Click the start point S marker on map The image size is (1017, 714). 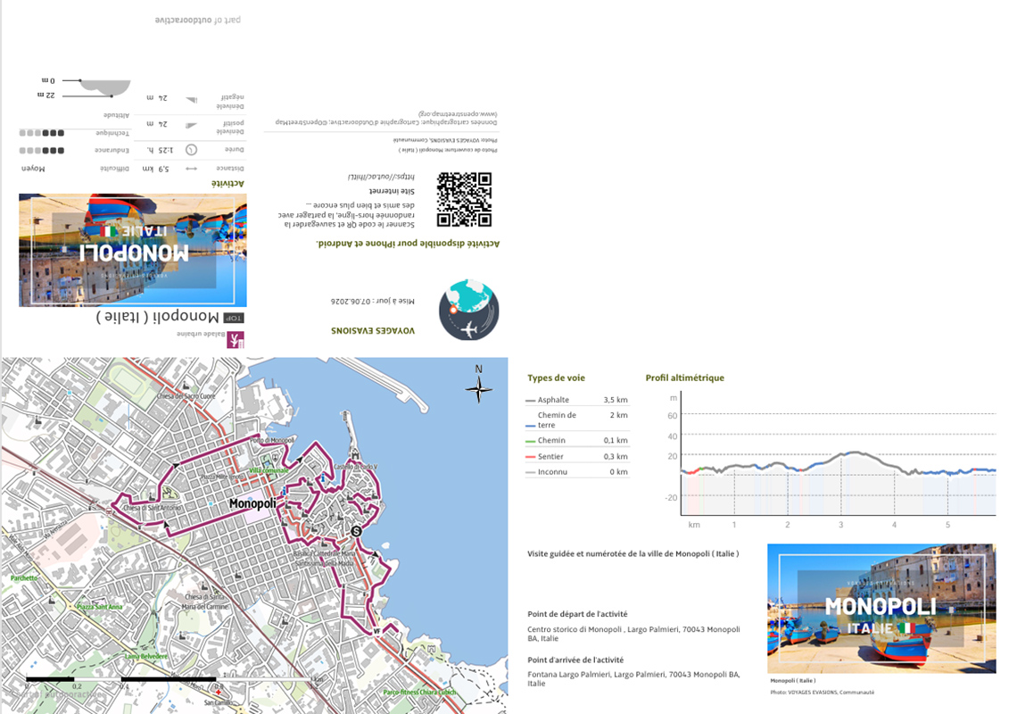click(x=356, y=531)
